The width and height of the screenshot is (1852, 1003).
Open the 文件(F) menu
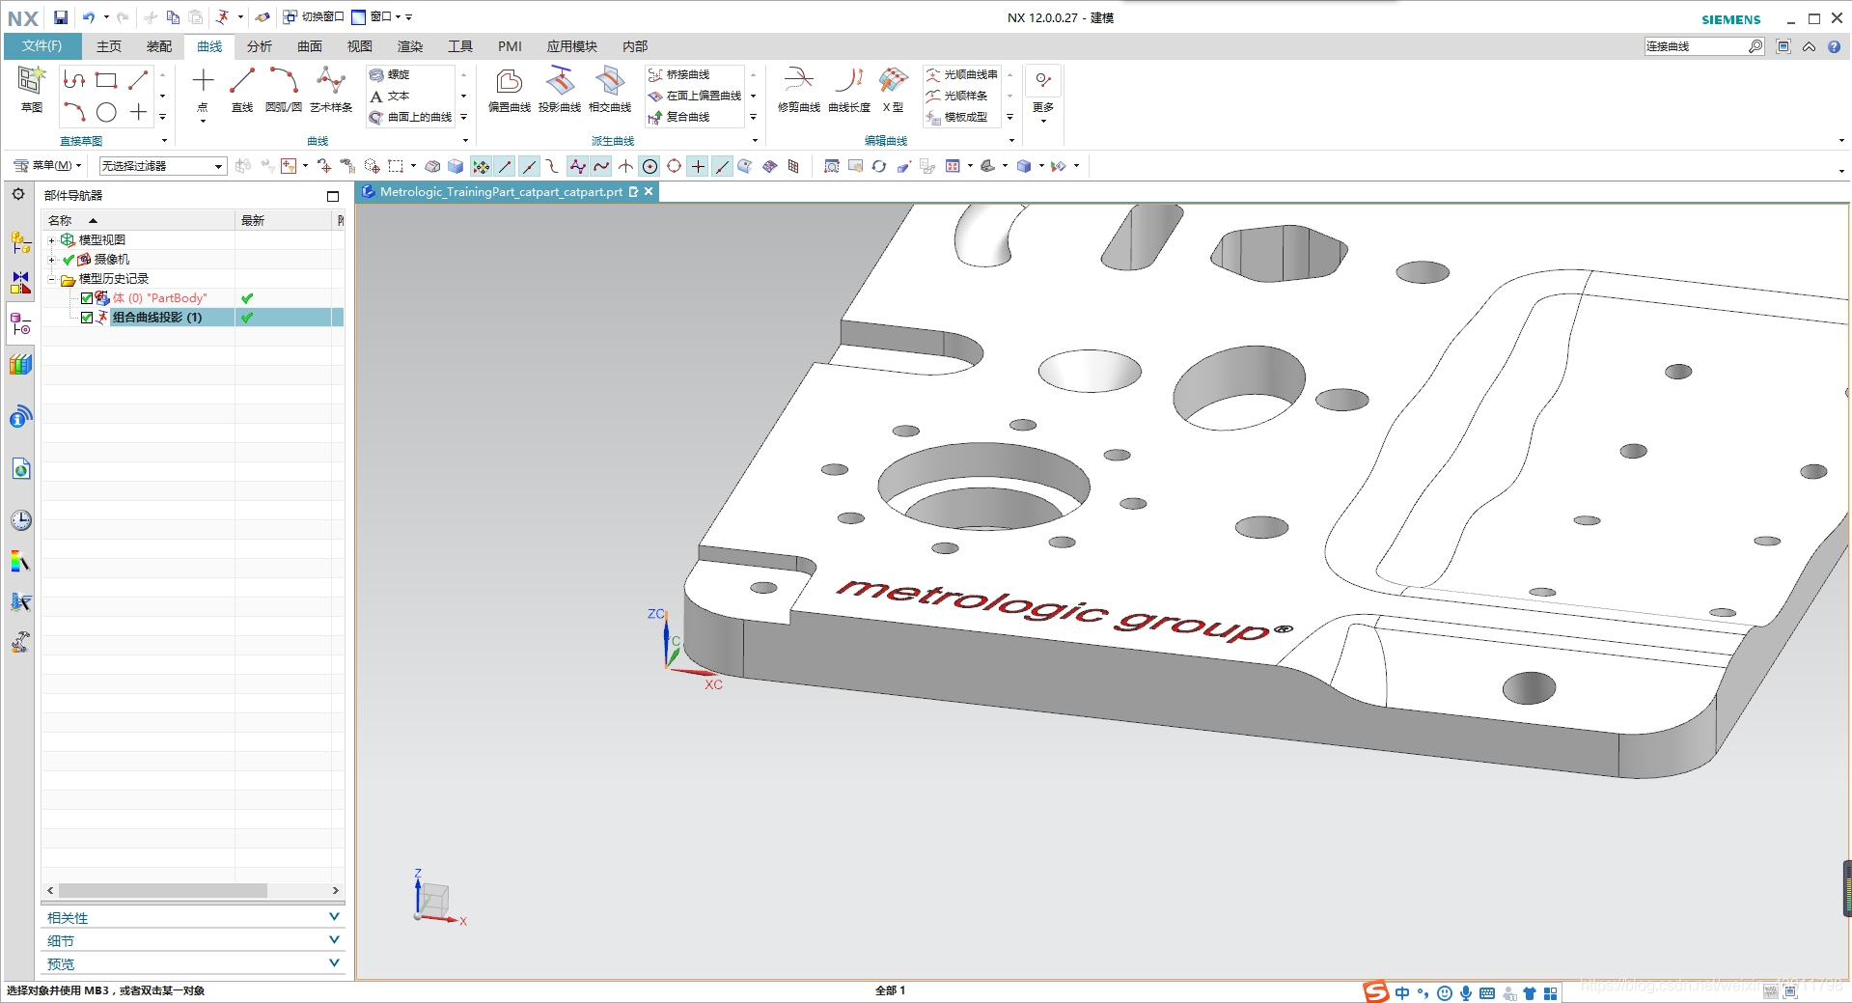[x=41, y=46]
